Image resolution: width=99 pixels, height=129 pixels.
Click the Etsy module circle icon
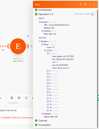tap(18, 46)
